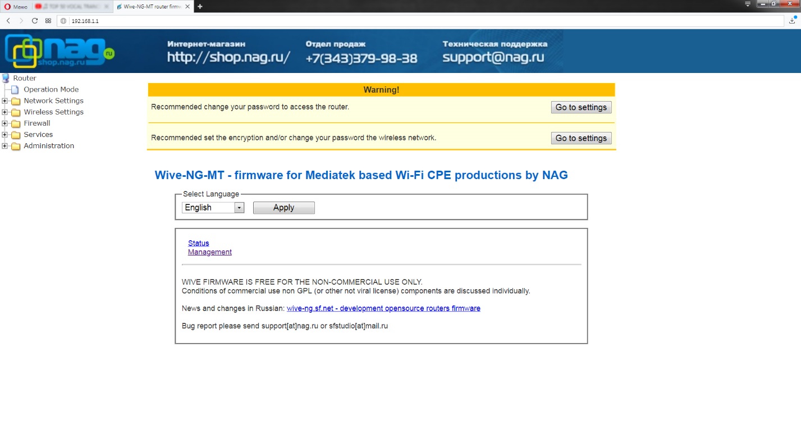This screenshot has height=434, width=801.
Task: Apply the selected language
Action: 283,208
